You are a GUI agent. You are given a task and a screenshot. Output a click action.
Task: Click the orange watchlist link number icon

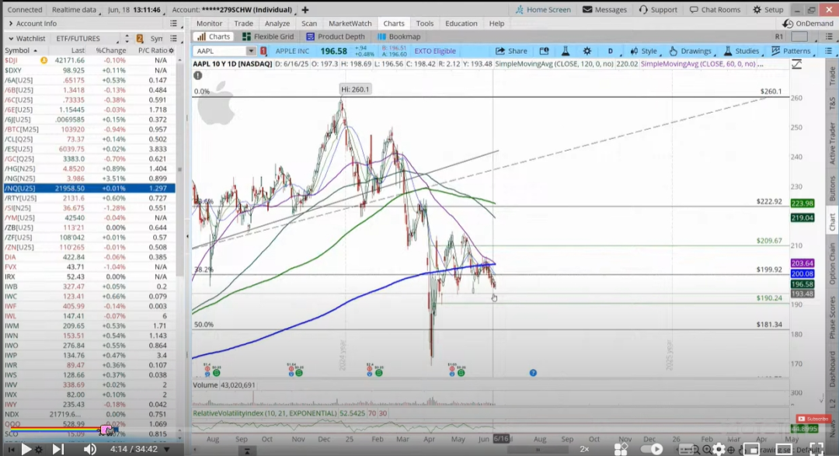(140, 39)
